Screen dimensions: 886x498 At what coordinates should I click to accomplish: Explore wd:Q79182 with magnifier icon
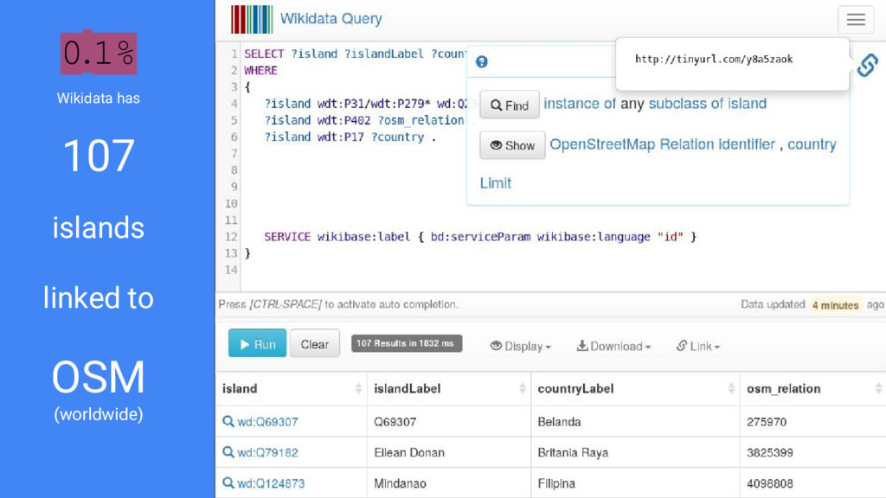click(228, 451)
